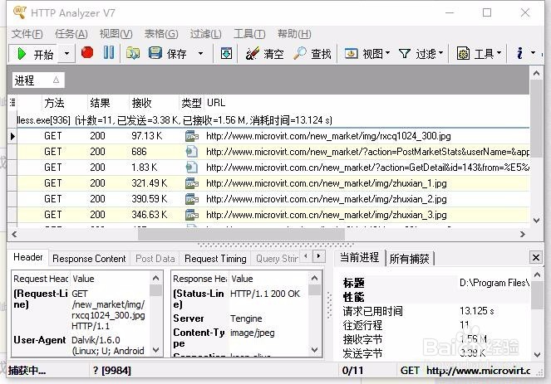Image resolution: width=551 pixels, height=384 pixels.
Task: Click the JPG type icon of zhuxian_3.jpg
Action: [192, 215]
